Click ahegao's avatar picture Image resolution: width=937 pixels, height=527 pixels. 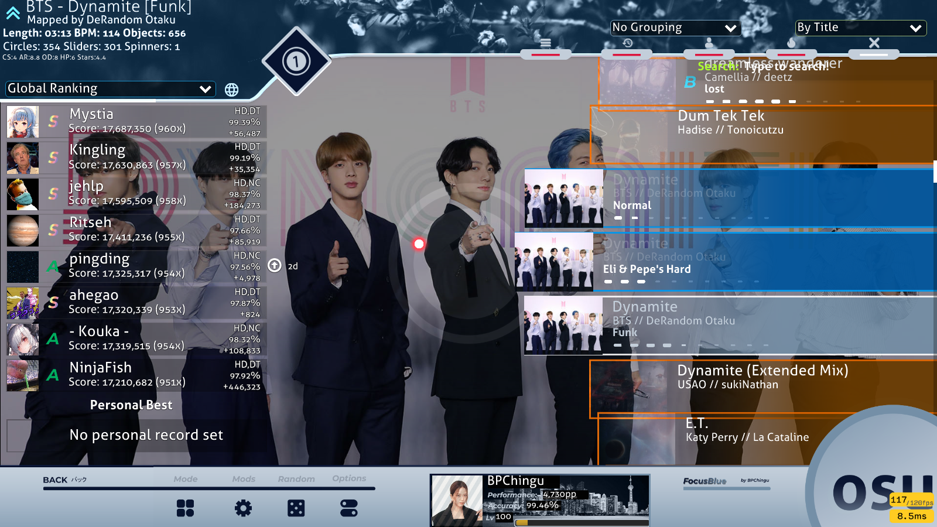[23, 303]
